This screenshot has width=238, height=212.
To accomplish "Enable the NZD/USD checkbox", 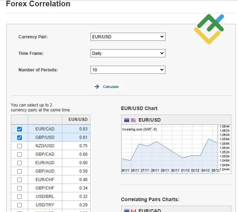I will click(19, 146).
